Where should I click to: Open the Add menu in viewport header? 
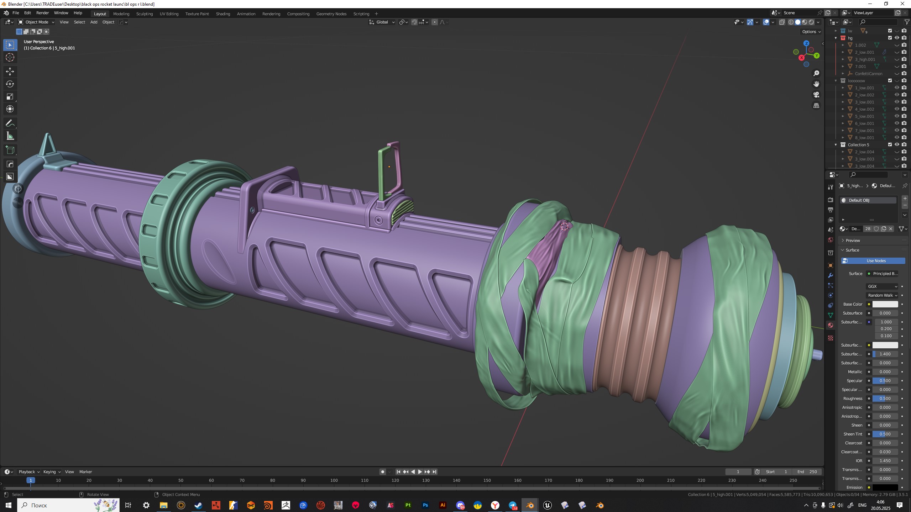coord(94,22)
